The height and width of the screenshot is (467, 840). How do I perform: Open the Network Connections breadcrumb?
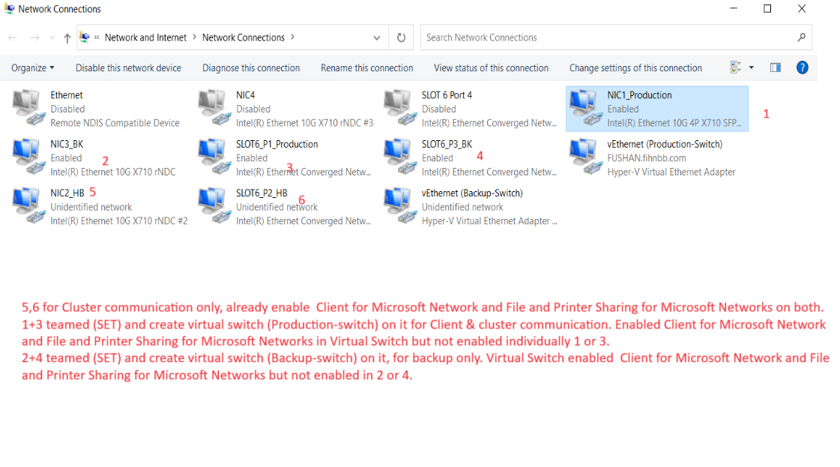click(244, 37)
